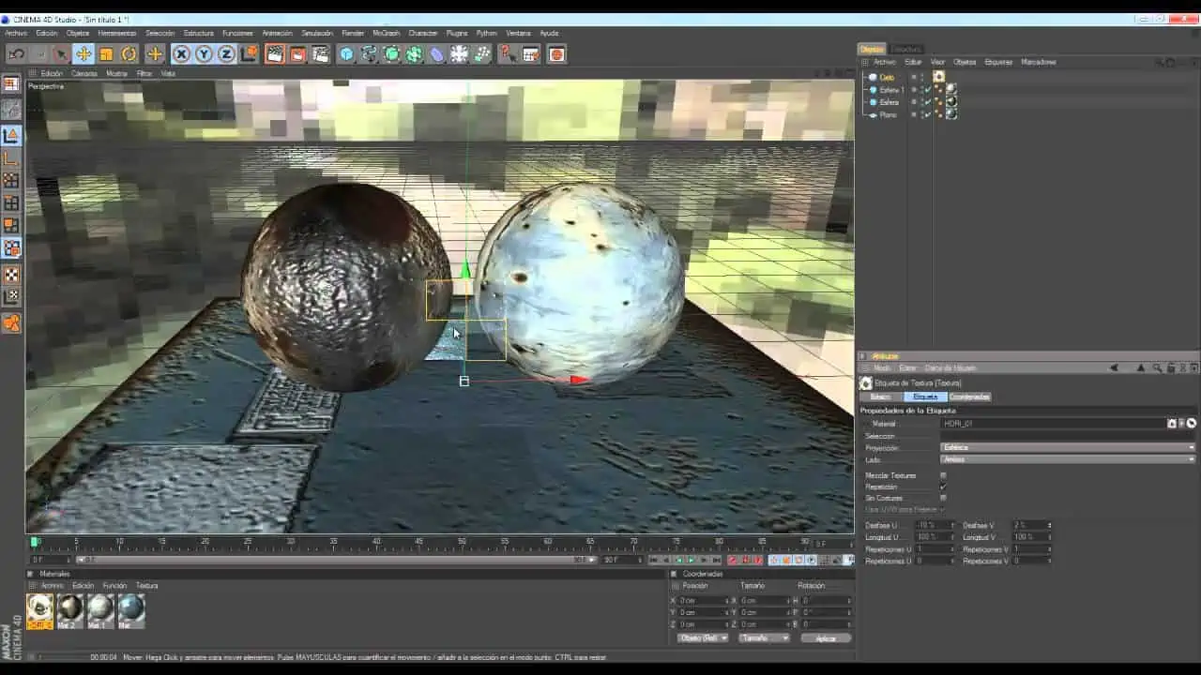Image resolution: width=1201 pixels, height=675 pixels.
Task: Click the material tag on Plano
Action: point(951,114)
